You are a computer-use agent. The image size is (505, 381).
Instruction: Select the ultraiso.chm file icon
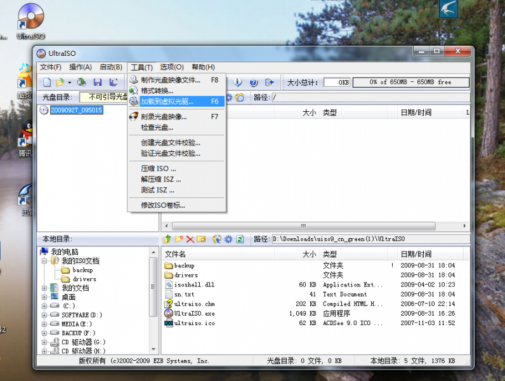[169, 304]
